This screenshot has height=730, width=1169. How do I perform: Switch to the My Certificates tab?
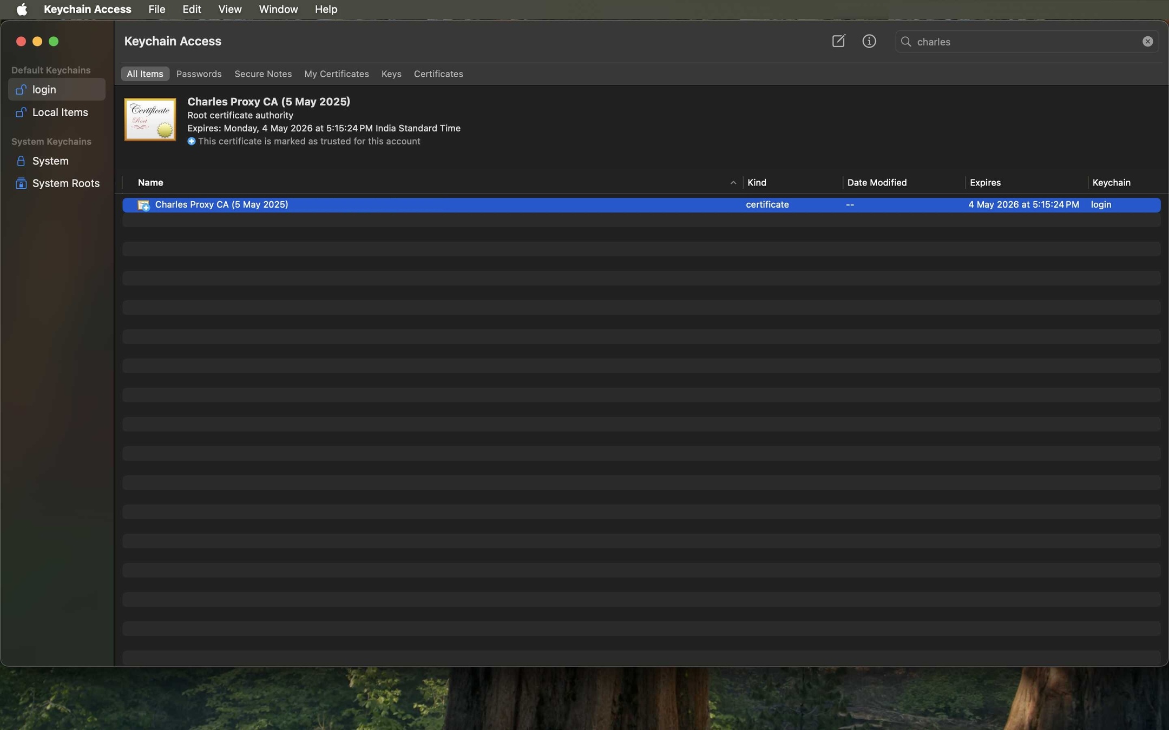337,74
